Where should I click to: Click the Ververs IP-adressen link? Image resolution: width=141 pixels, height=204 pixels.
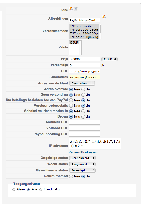[x=83, y=152]
